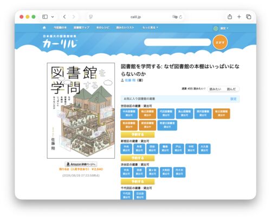Screen dimensions: 271x219
Task: Open the 図書館マップ menu item
Action: coord(81,28)
